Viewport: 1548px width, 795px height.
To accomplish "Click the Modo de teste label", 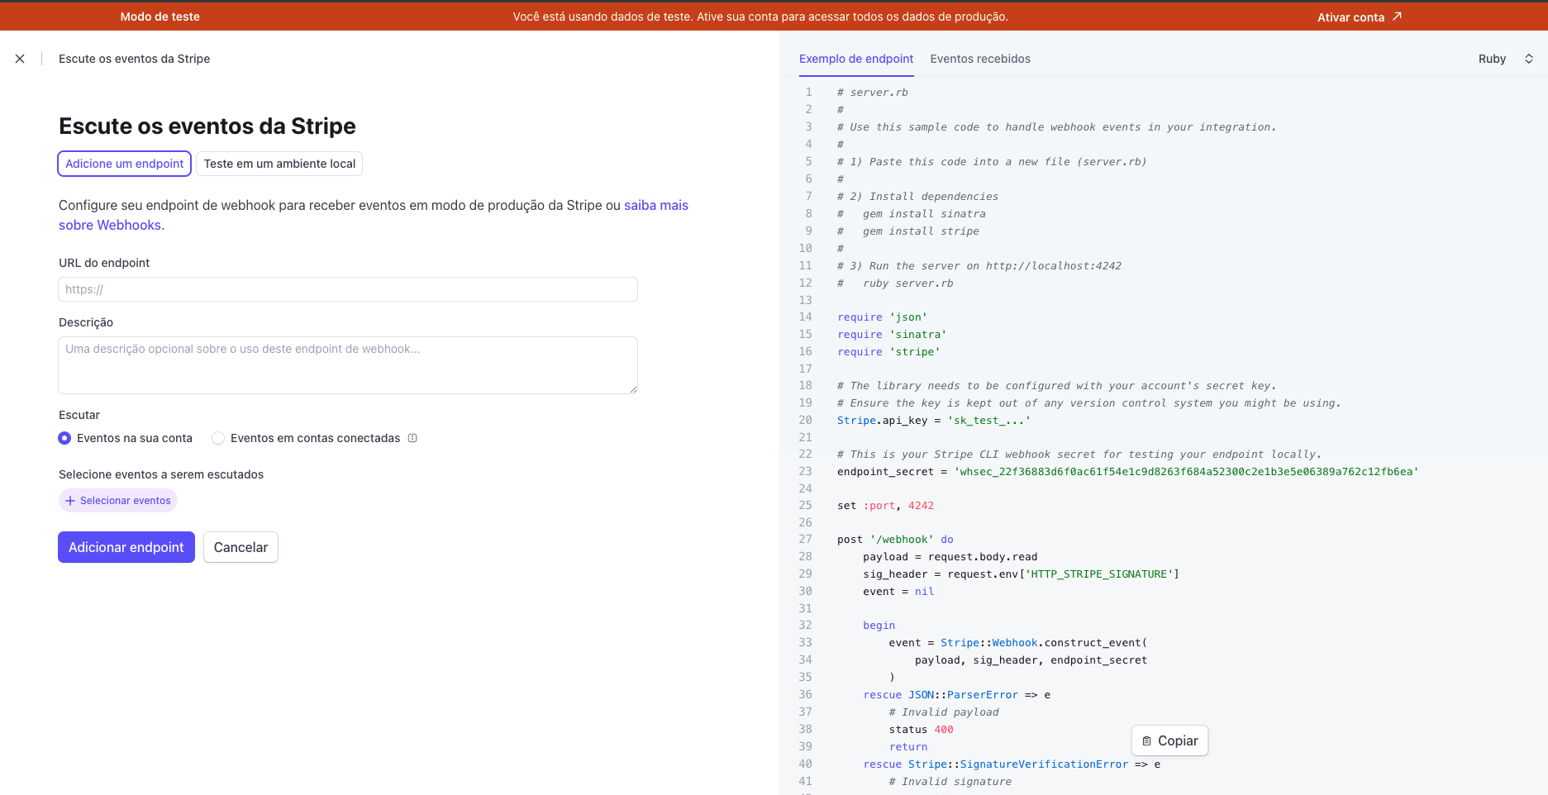I will pos(160,17).
